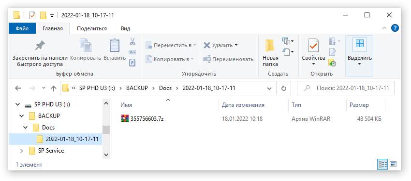Open the Удалить dropdown arrow

coord(236,45)
